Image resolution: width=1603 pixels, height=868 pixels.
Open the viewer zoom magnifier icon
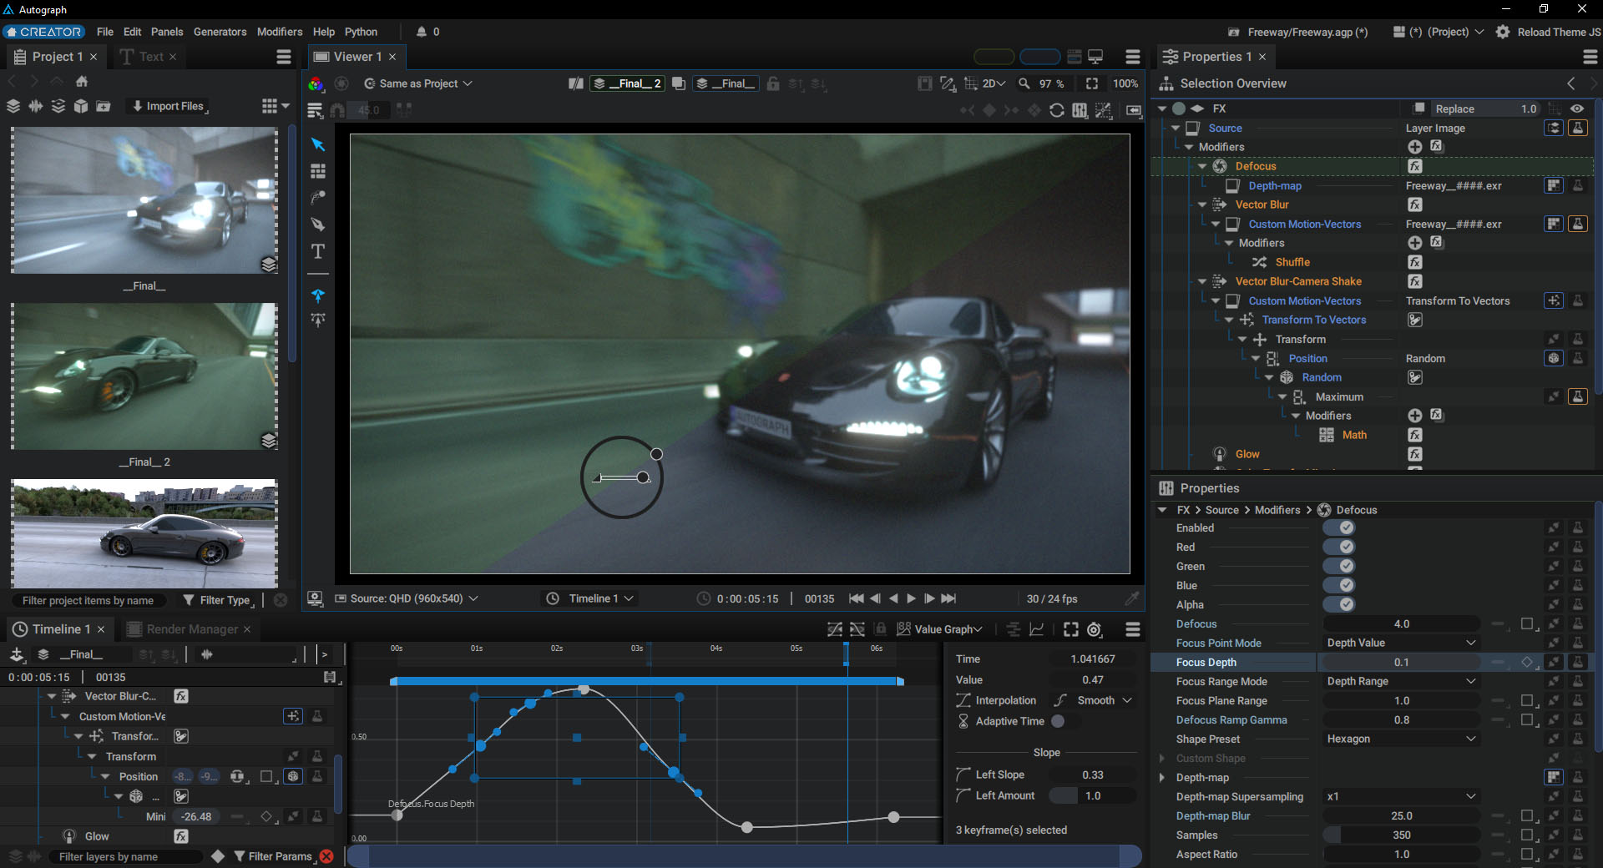pyautogui.click(x=1024, y=83)
